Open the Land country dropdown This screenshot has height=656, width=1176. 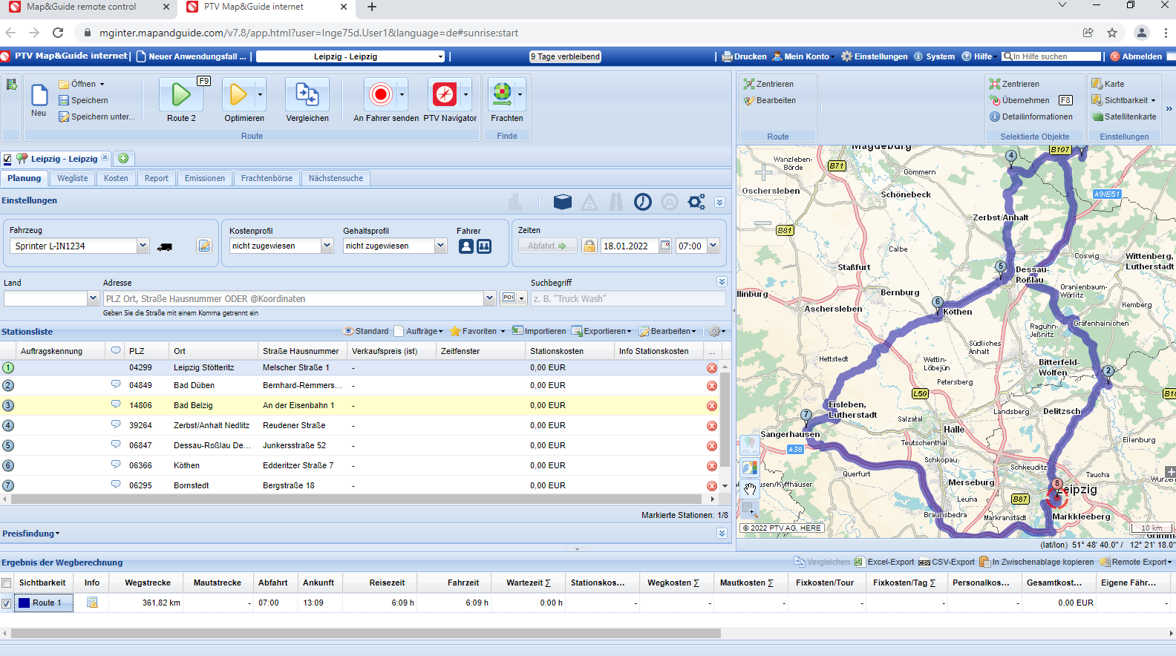pos(93,298)
